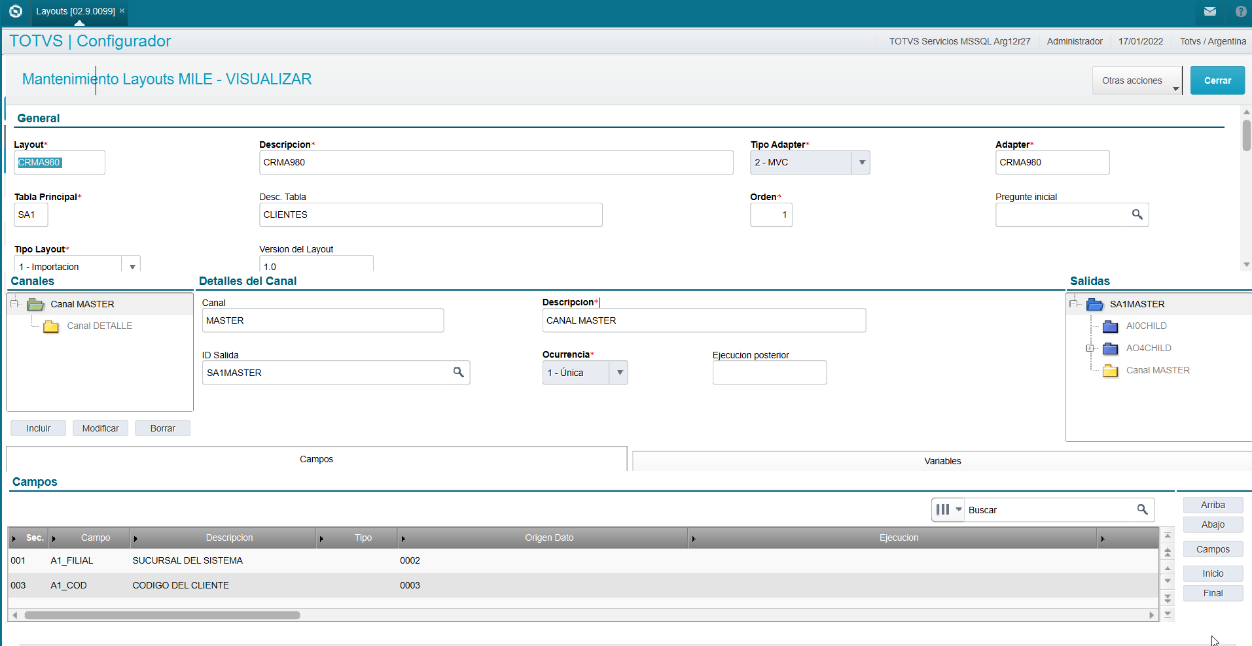Switch to the Variables tab
The width and height of the screenshot is (1252, 646).
pyautogui.click(x=942, y=461)
